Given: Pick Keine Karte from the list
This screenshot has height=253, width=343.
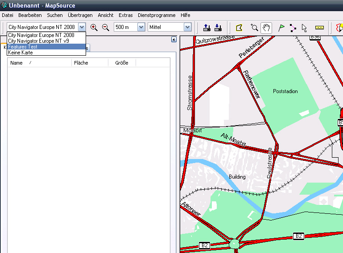Looking at the screenshot, I should [21, 53].
